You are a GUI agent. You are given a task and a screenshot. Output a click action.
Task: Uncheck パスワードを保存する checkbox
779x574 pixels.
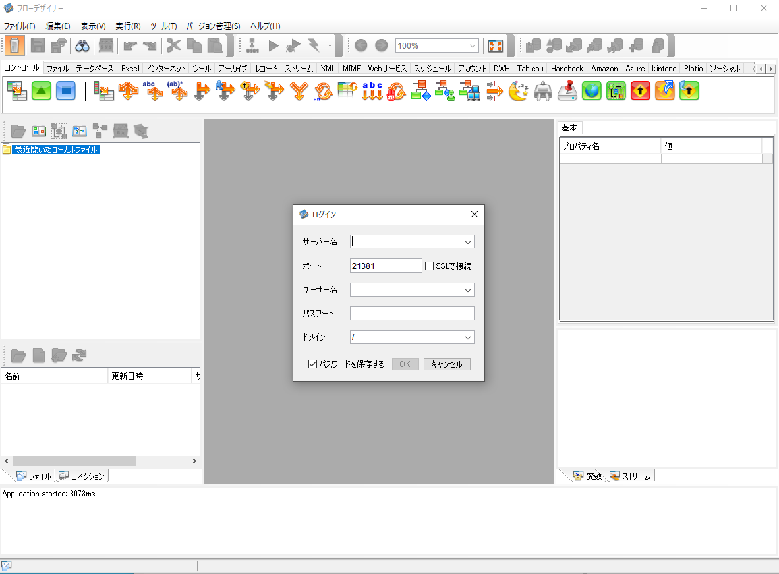pyautogui.click(x=312, y=364)
